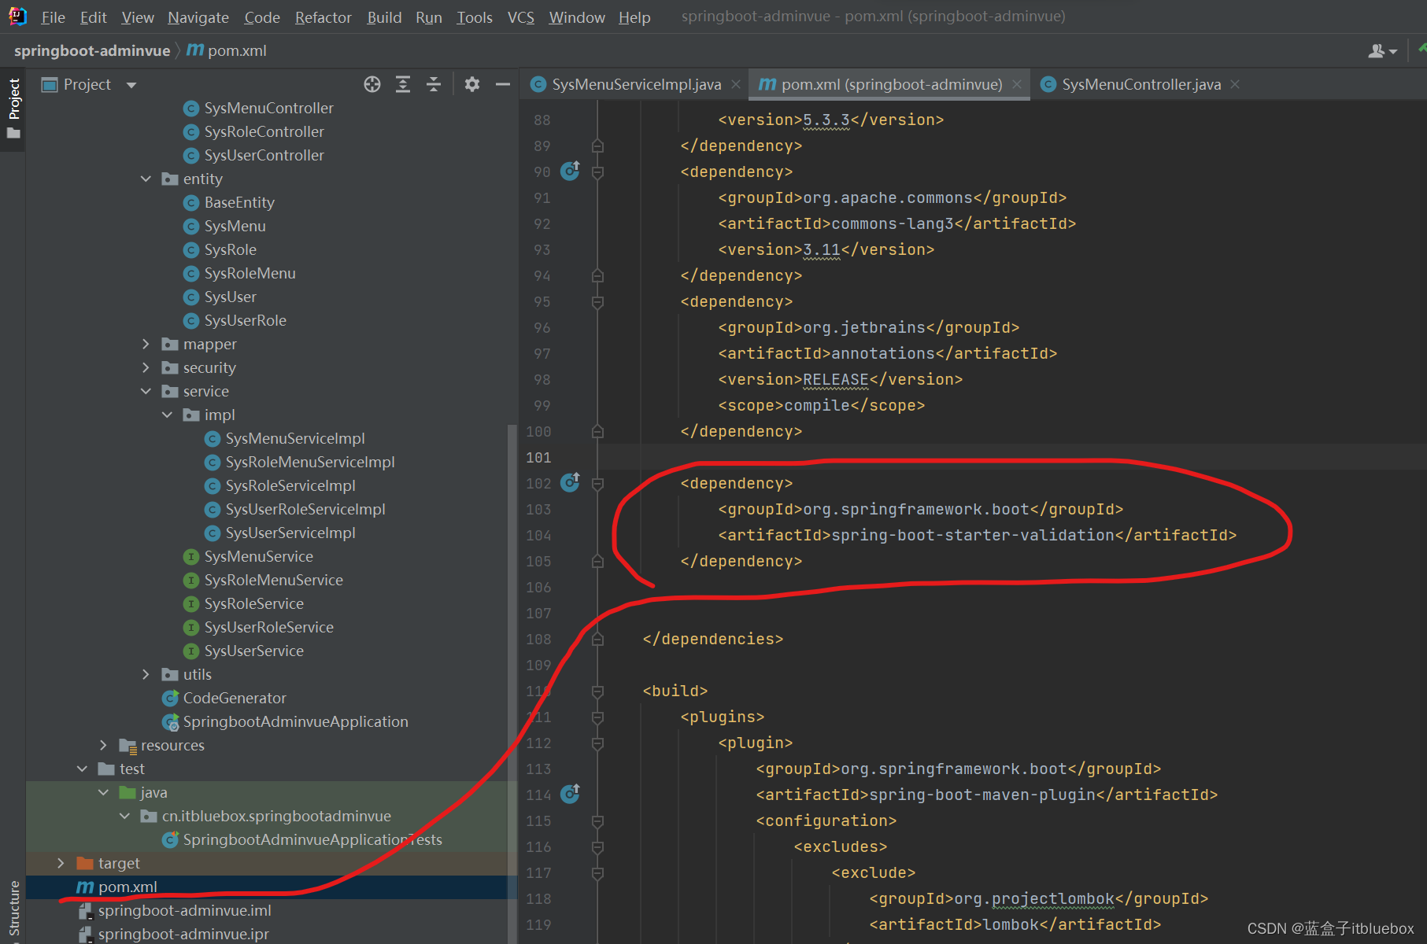Select SysMenuServiceImpl in tree
1427x944 pixels.
pyautogui.click(x=294, y=438)
